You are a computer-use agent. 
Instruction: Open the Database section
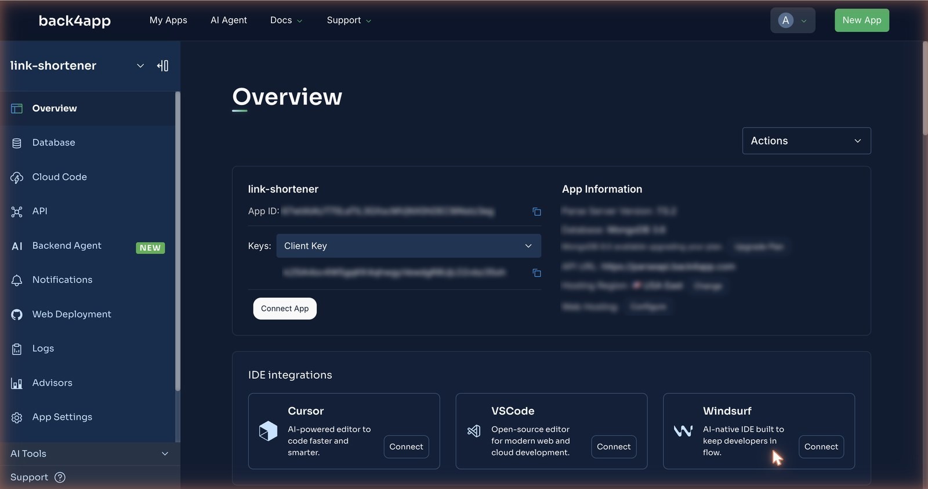(x=88, y=143)
